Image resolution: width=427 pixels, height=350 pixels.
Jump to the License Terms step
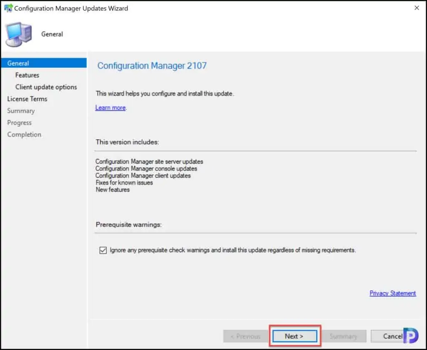pyautogui.click(x=27, y=99)
